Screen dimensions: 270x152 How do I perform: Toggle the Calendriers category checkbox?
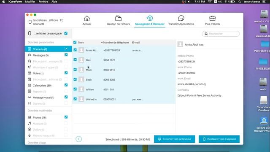pos(66,85)
